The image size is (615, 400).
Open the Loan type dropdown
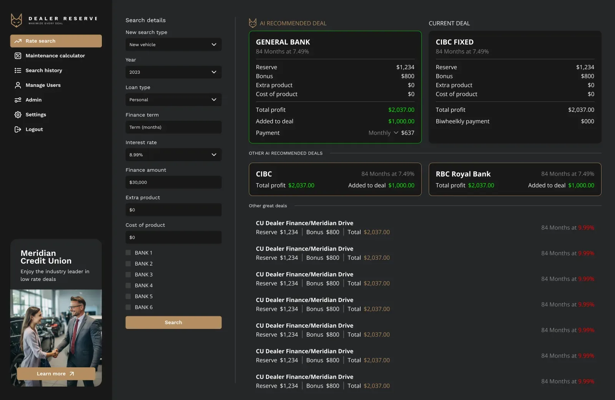pos(173,100)
